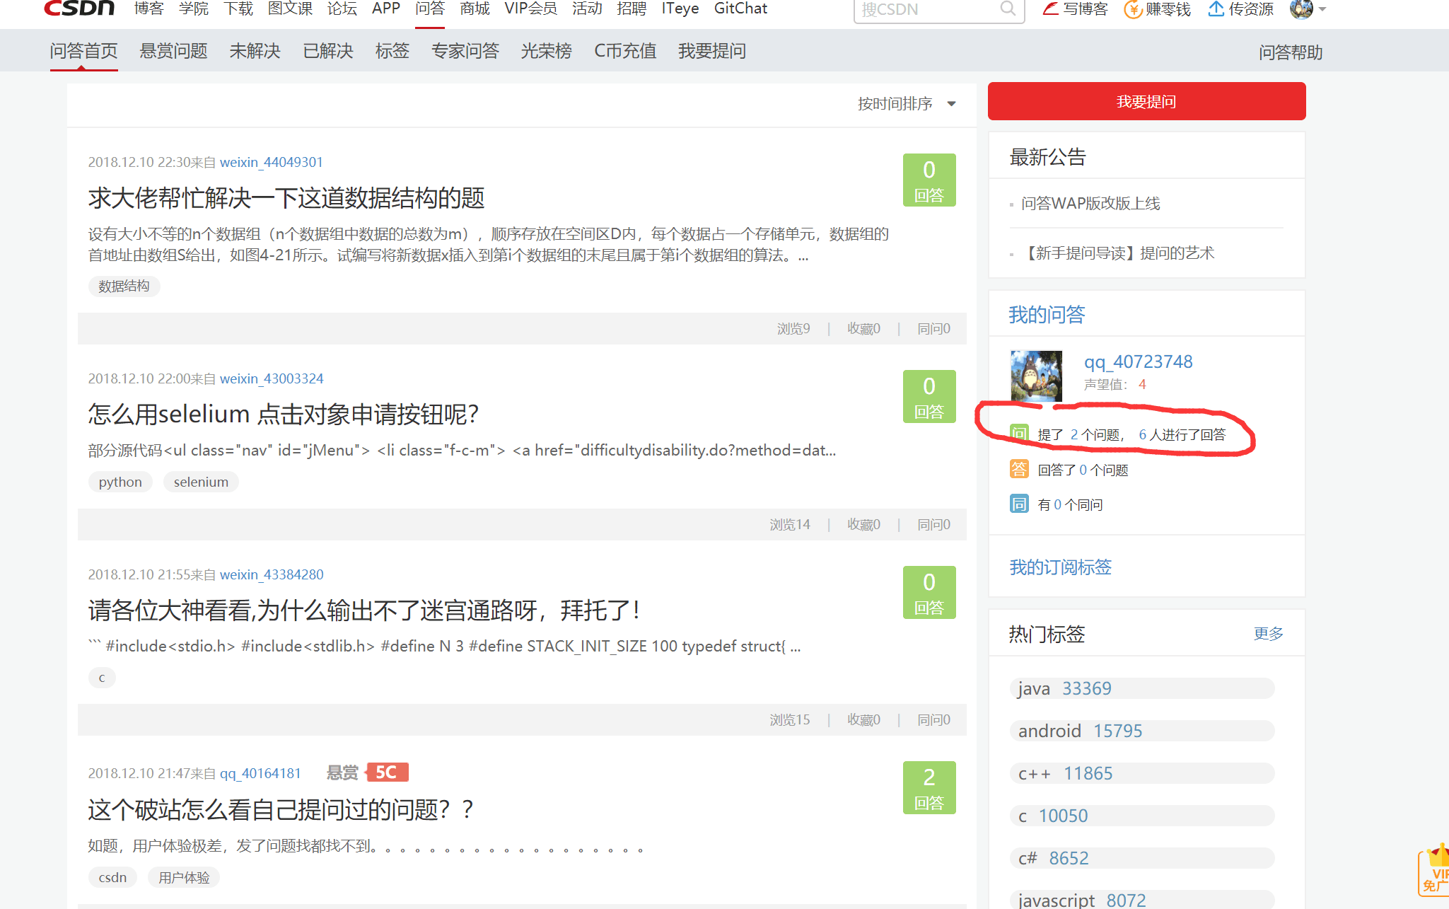Image resolution: width=1449 pixels, height=909 pixels.
Task: Click the CSDN logo
Action: pos(78,7)
